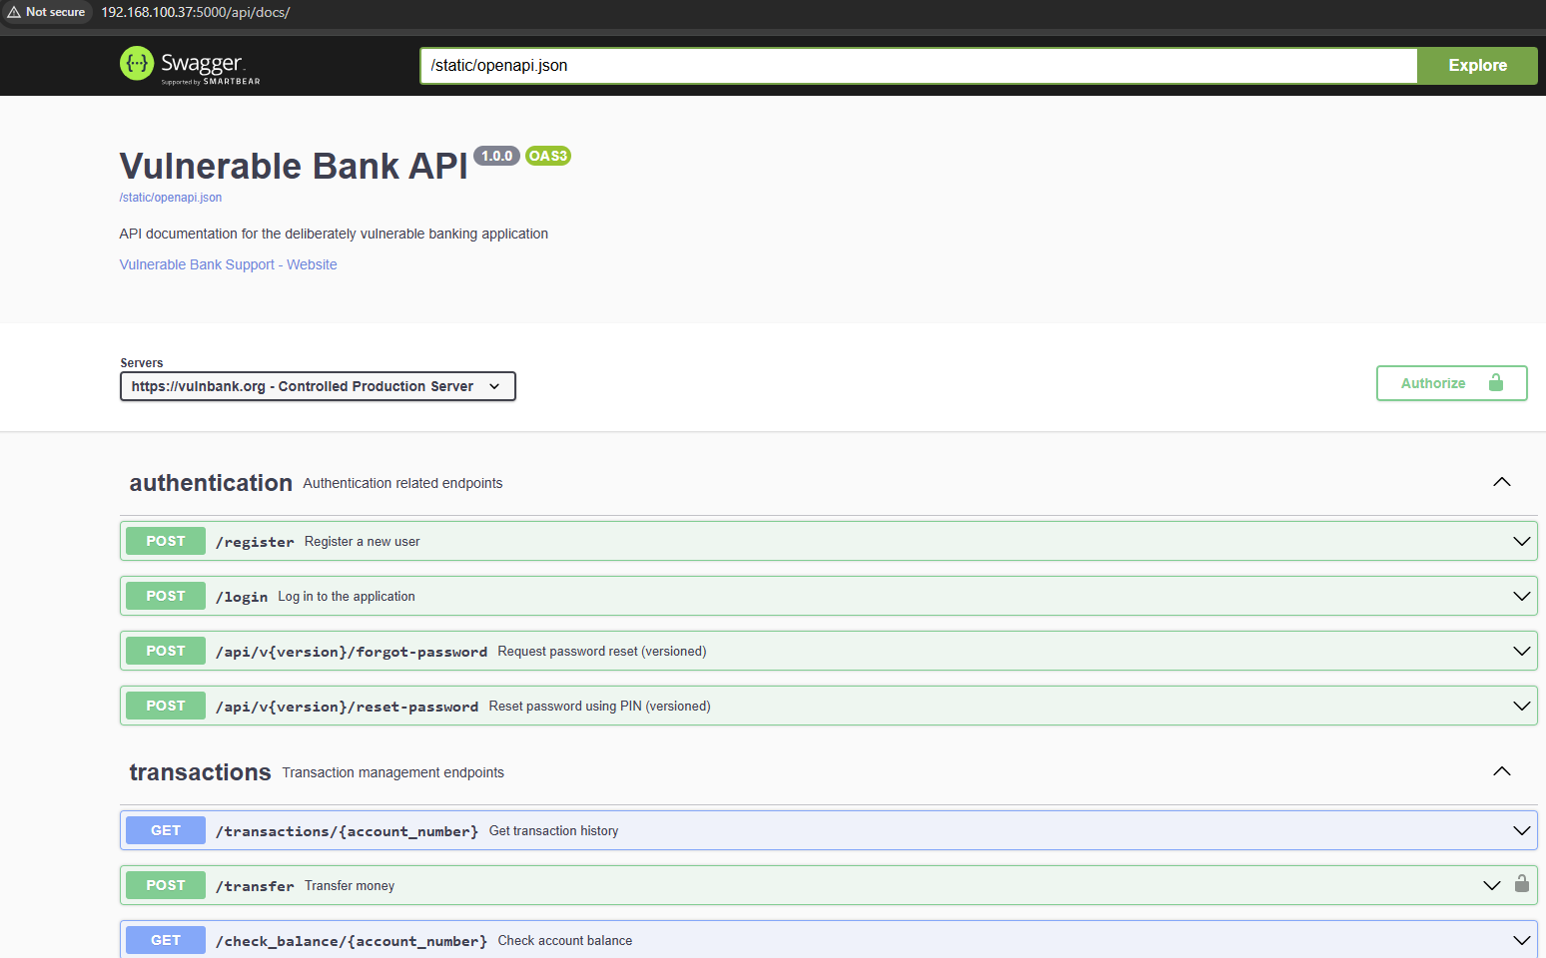Expand the /transfer endpoint chevron
This screenshot has height=958, width=1546.
1491,885
